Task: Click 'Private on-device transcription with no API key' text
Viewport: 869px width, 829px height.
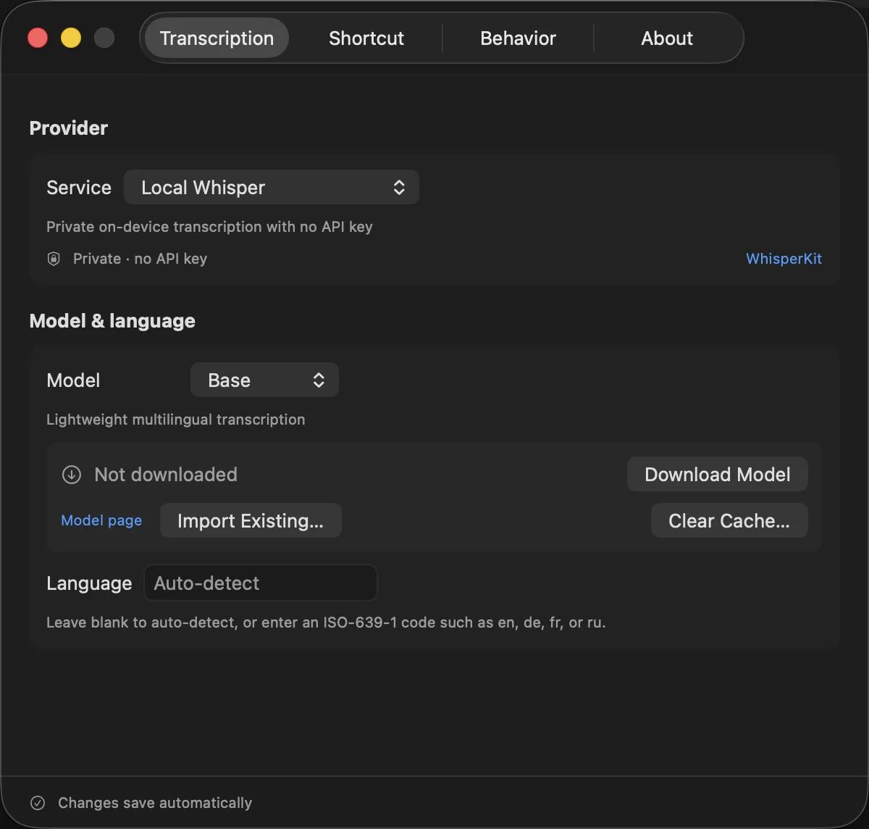Action: coord(209,227)
